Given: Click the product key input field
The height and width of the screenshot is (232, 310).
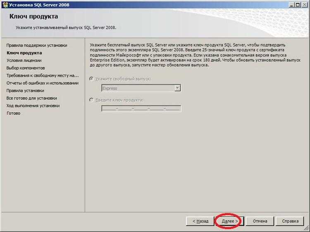Looking at the screenshot, I should pyautogui.click(x=141, y=109).
